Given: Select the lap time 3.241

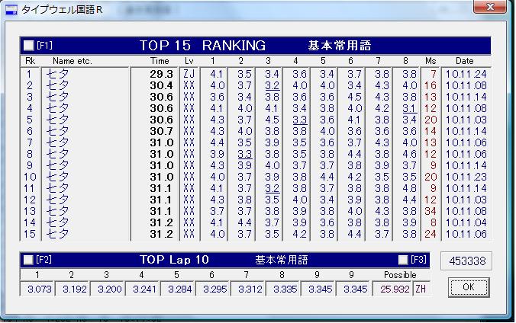Looking at the screenshot, I should tap(145, 289).
